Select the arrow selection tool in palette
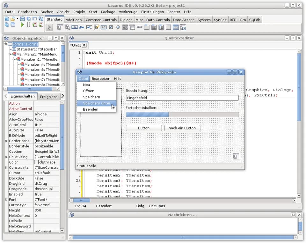The image size is (306, 243). pyautogui.click(x=49, y=27)
